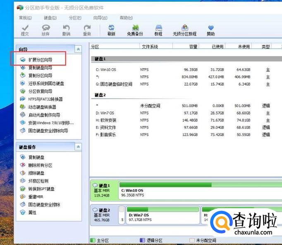
Task: Select 复制硬盘 disk operation
Action: click(32, 157)
